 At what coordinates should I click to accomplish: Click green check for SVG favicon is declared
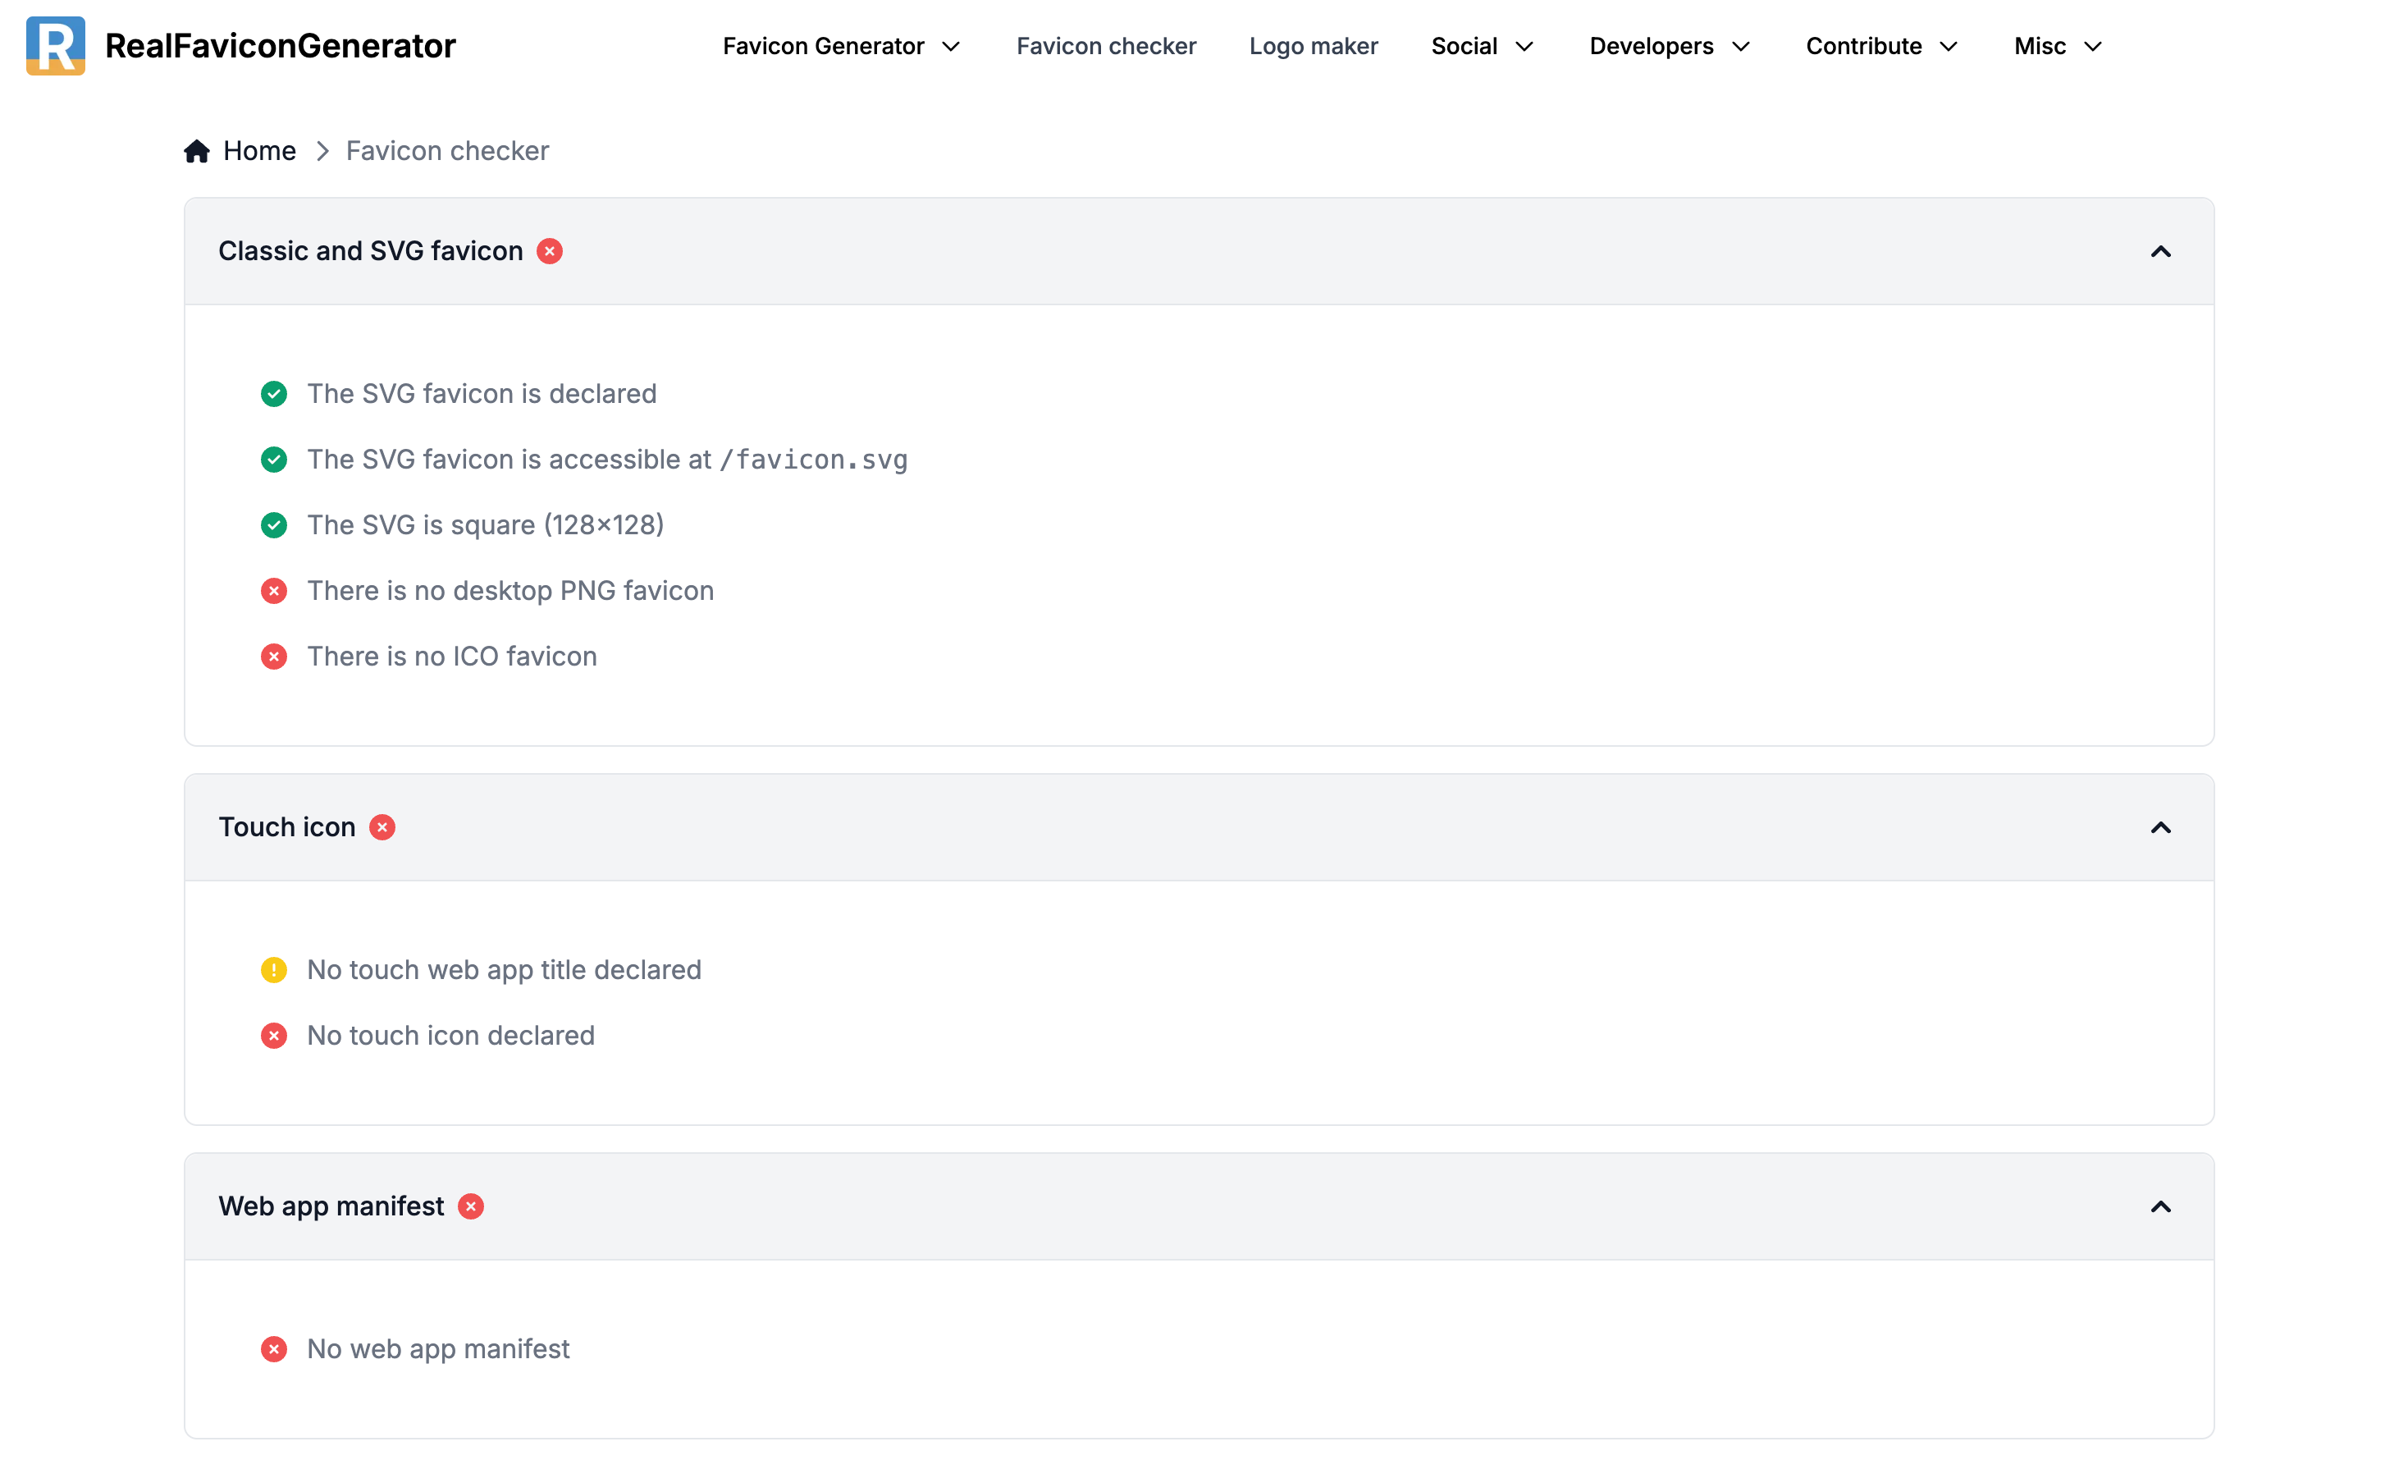click(273, 394)
